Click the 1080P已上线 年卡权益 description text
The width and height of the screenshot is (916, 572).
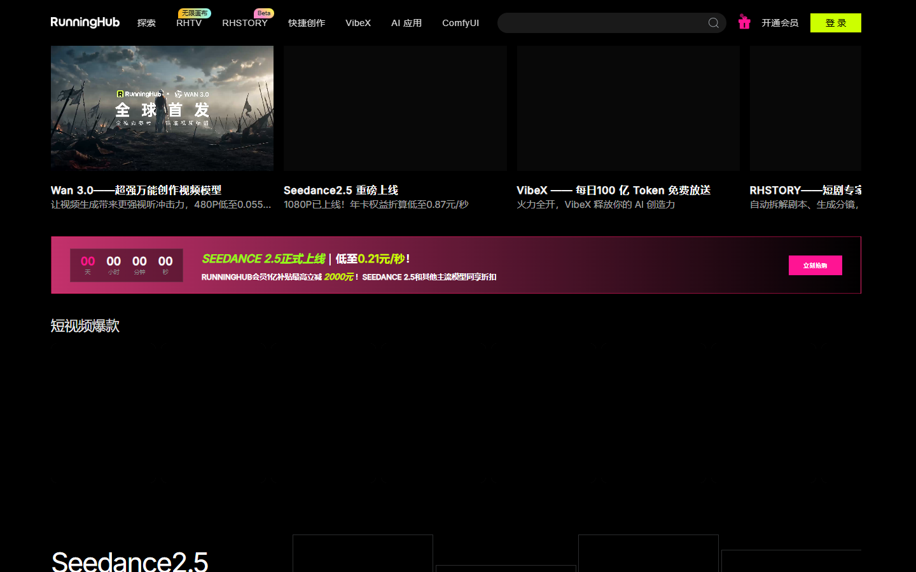point(376,205)
